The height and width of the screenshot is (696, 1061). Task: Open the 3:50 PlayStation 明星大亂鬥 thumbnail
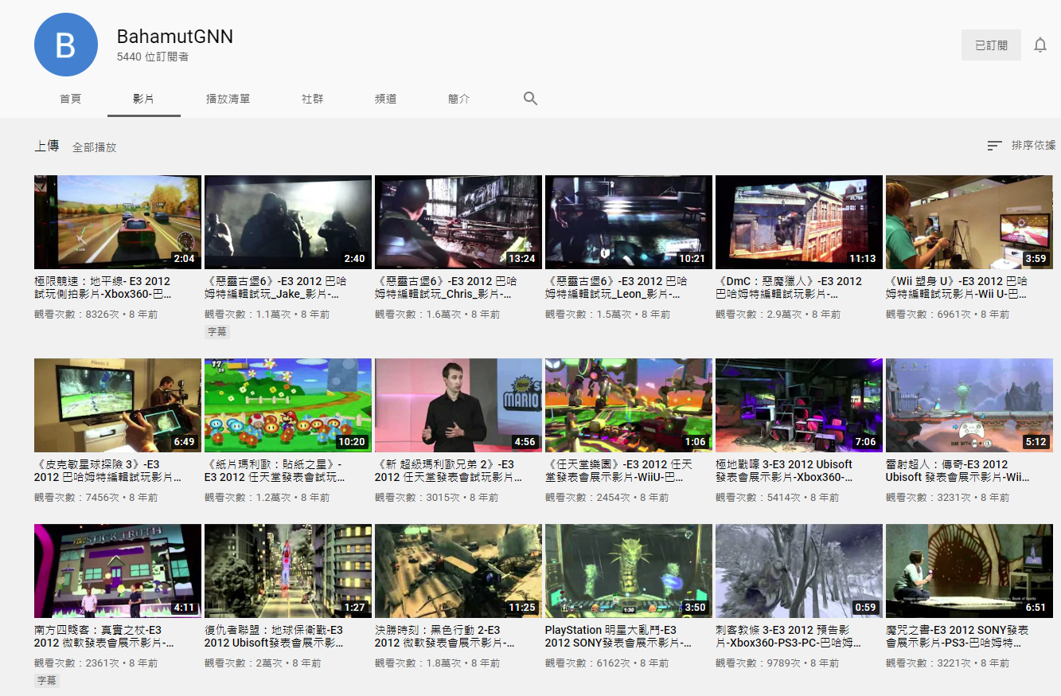click(x=629, y=571)
